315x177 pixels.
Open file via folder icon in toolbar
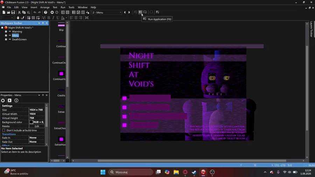[x=8, y=13]
